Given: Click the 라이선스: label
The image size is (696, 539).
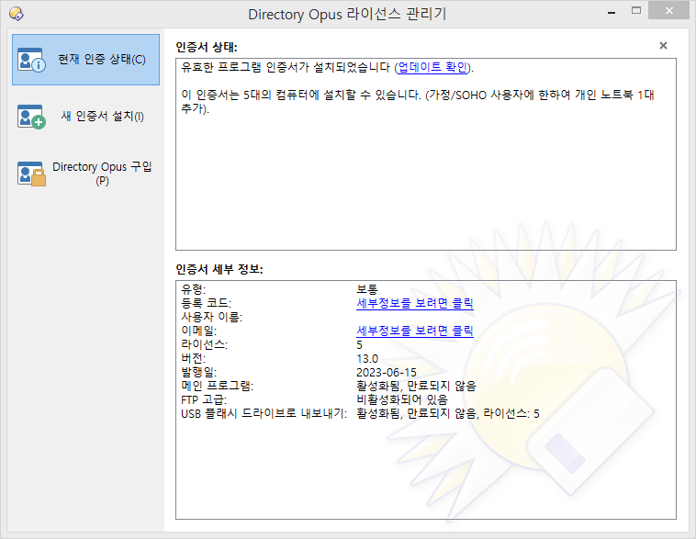Looking at the screenshot, I should (204, 344).
